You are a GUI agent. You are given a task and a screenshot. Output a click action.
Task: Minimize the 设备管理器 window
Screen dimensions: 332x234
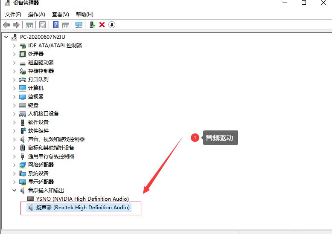(x=285, y=3)
